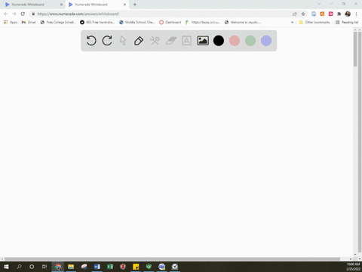The image size is (362, 272).
Task: Select the eraser tool
Action: coord(171,41)
